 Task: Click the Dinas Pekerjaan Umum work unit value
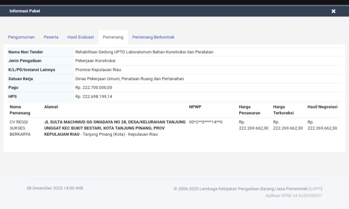(x=129, y=79)
